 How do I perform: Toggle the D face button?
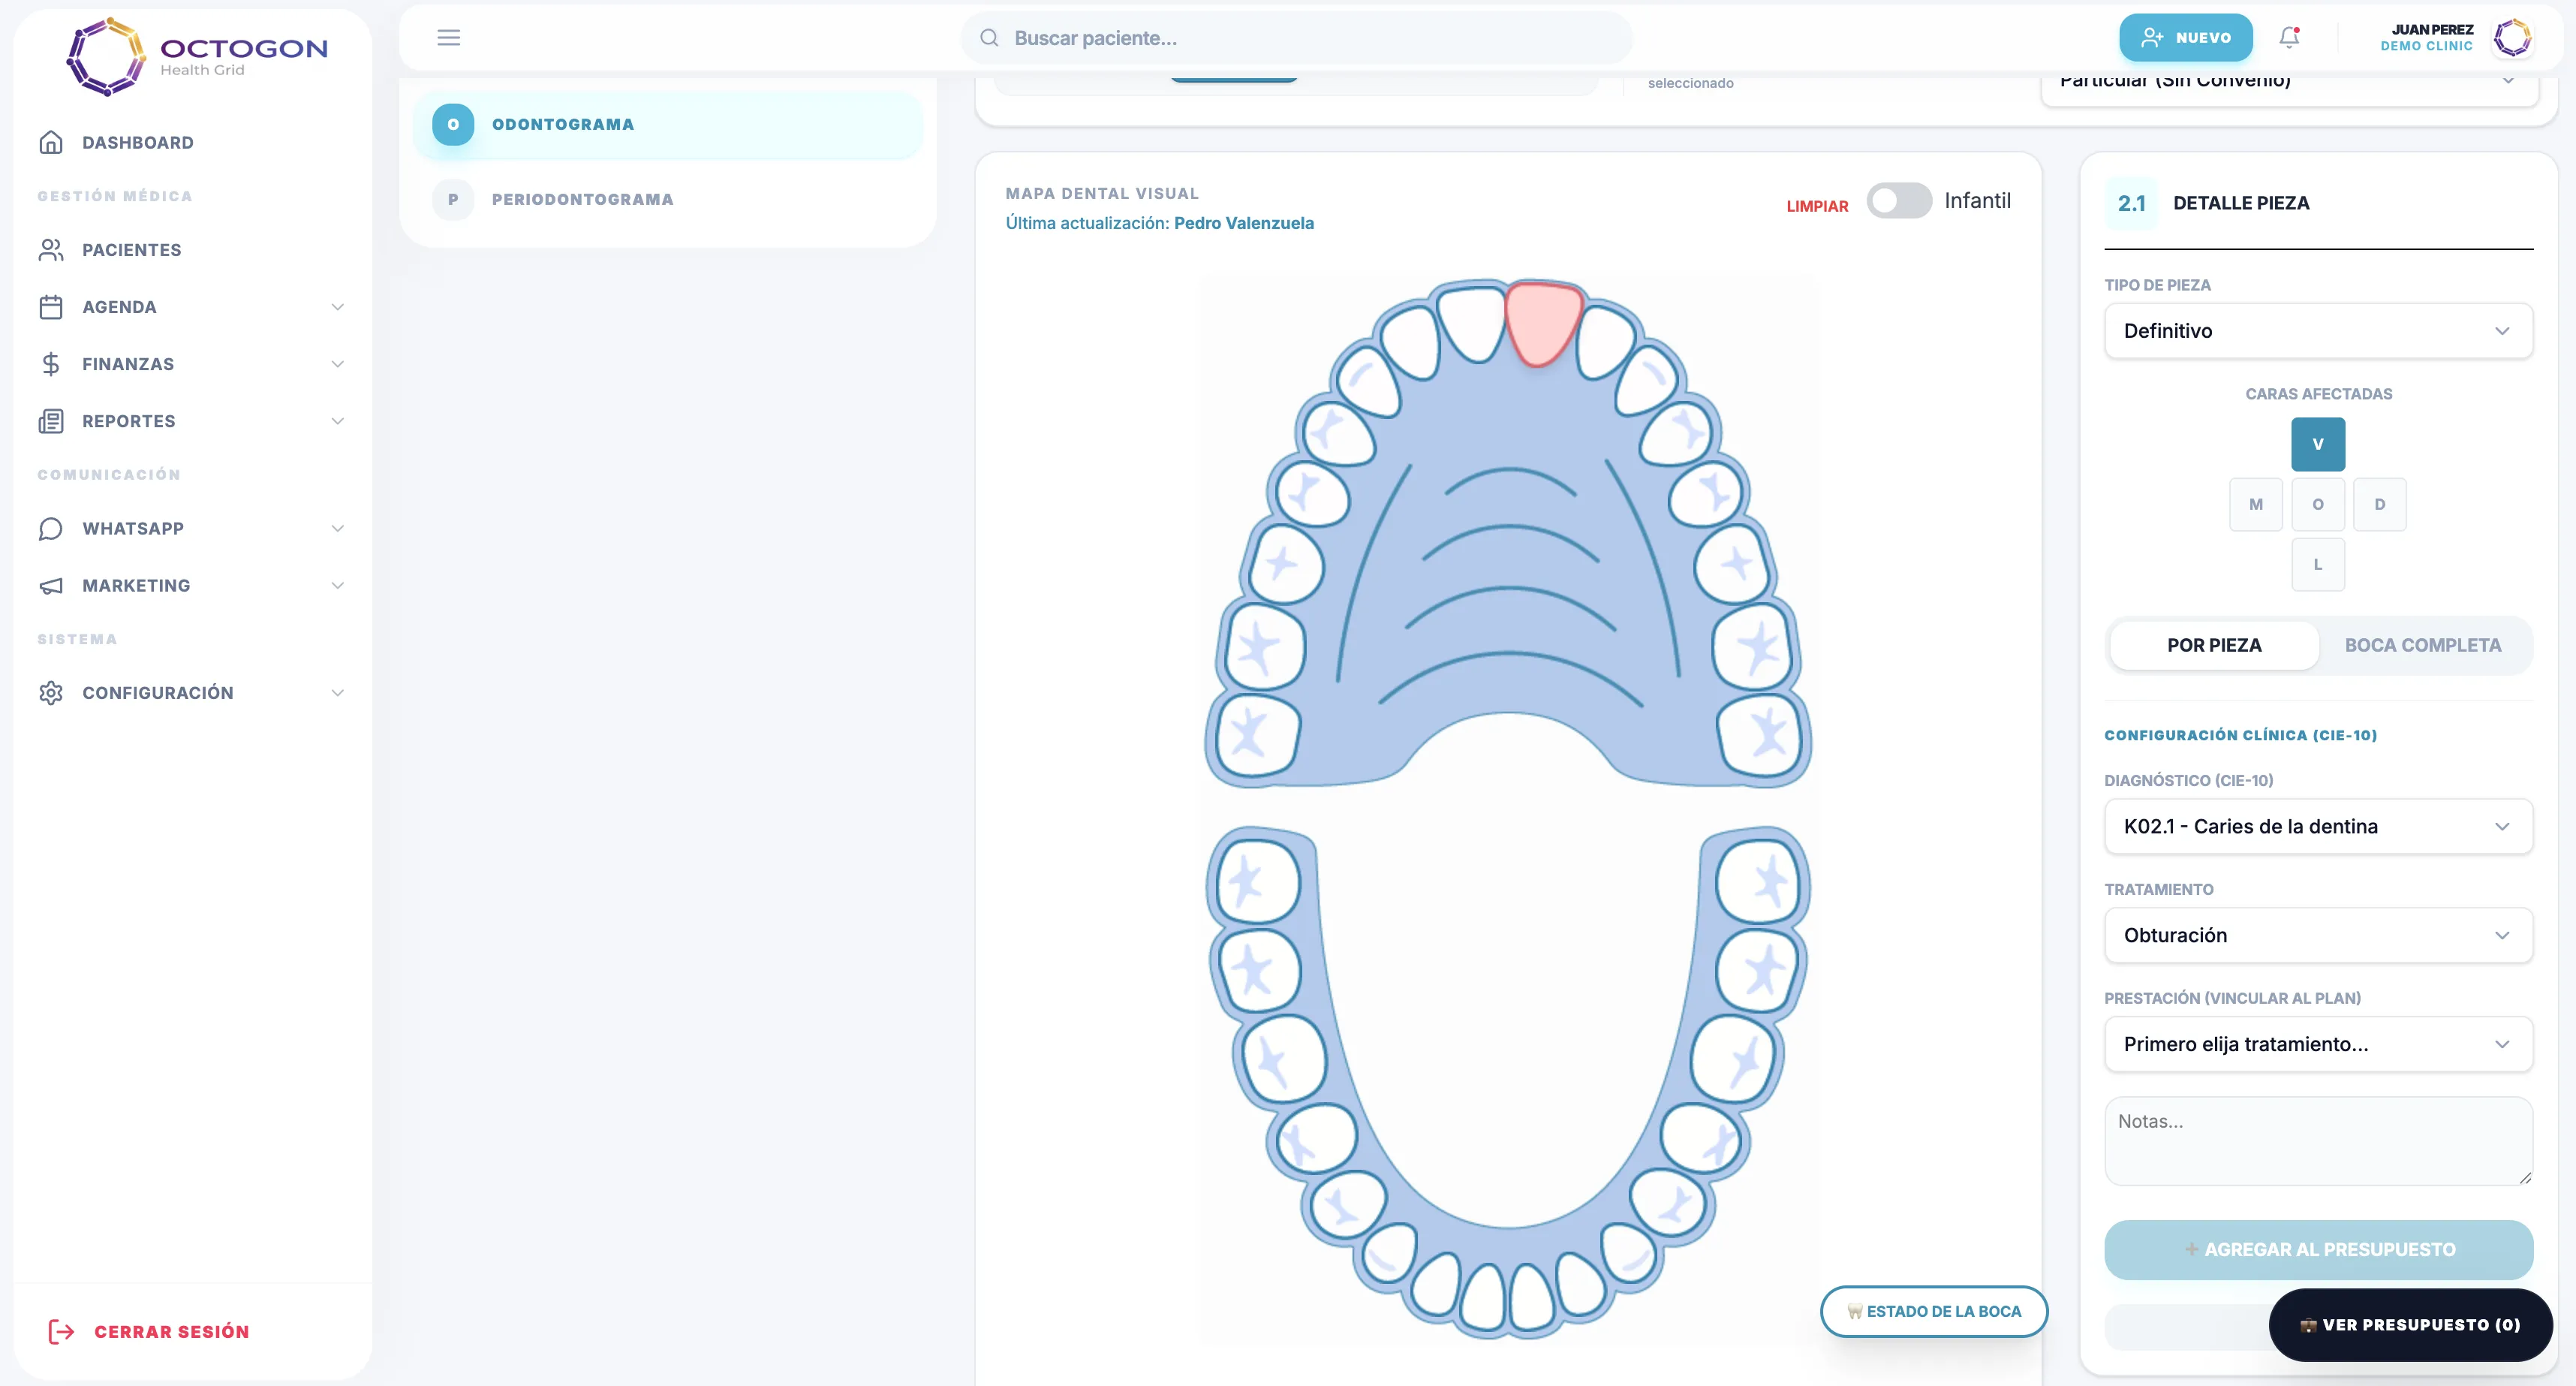(2380, 504)
